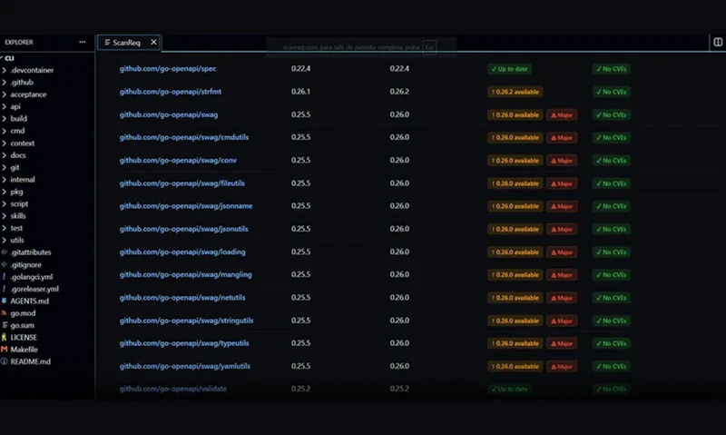Viewport: 726px width, 435px height.
Task: Open the skills folder
Action: click(x=18, y=216)
